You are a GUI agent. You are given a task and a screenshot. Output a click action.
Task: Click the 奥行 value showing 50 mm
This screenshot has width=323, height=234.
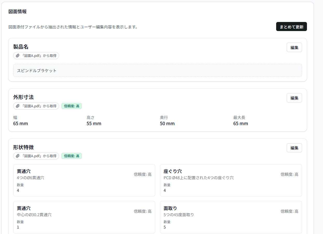[x=167, y=124]
